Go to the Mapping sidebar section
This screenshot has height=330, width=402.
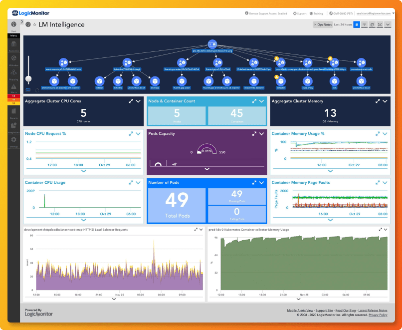13,75
